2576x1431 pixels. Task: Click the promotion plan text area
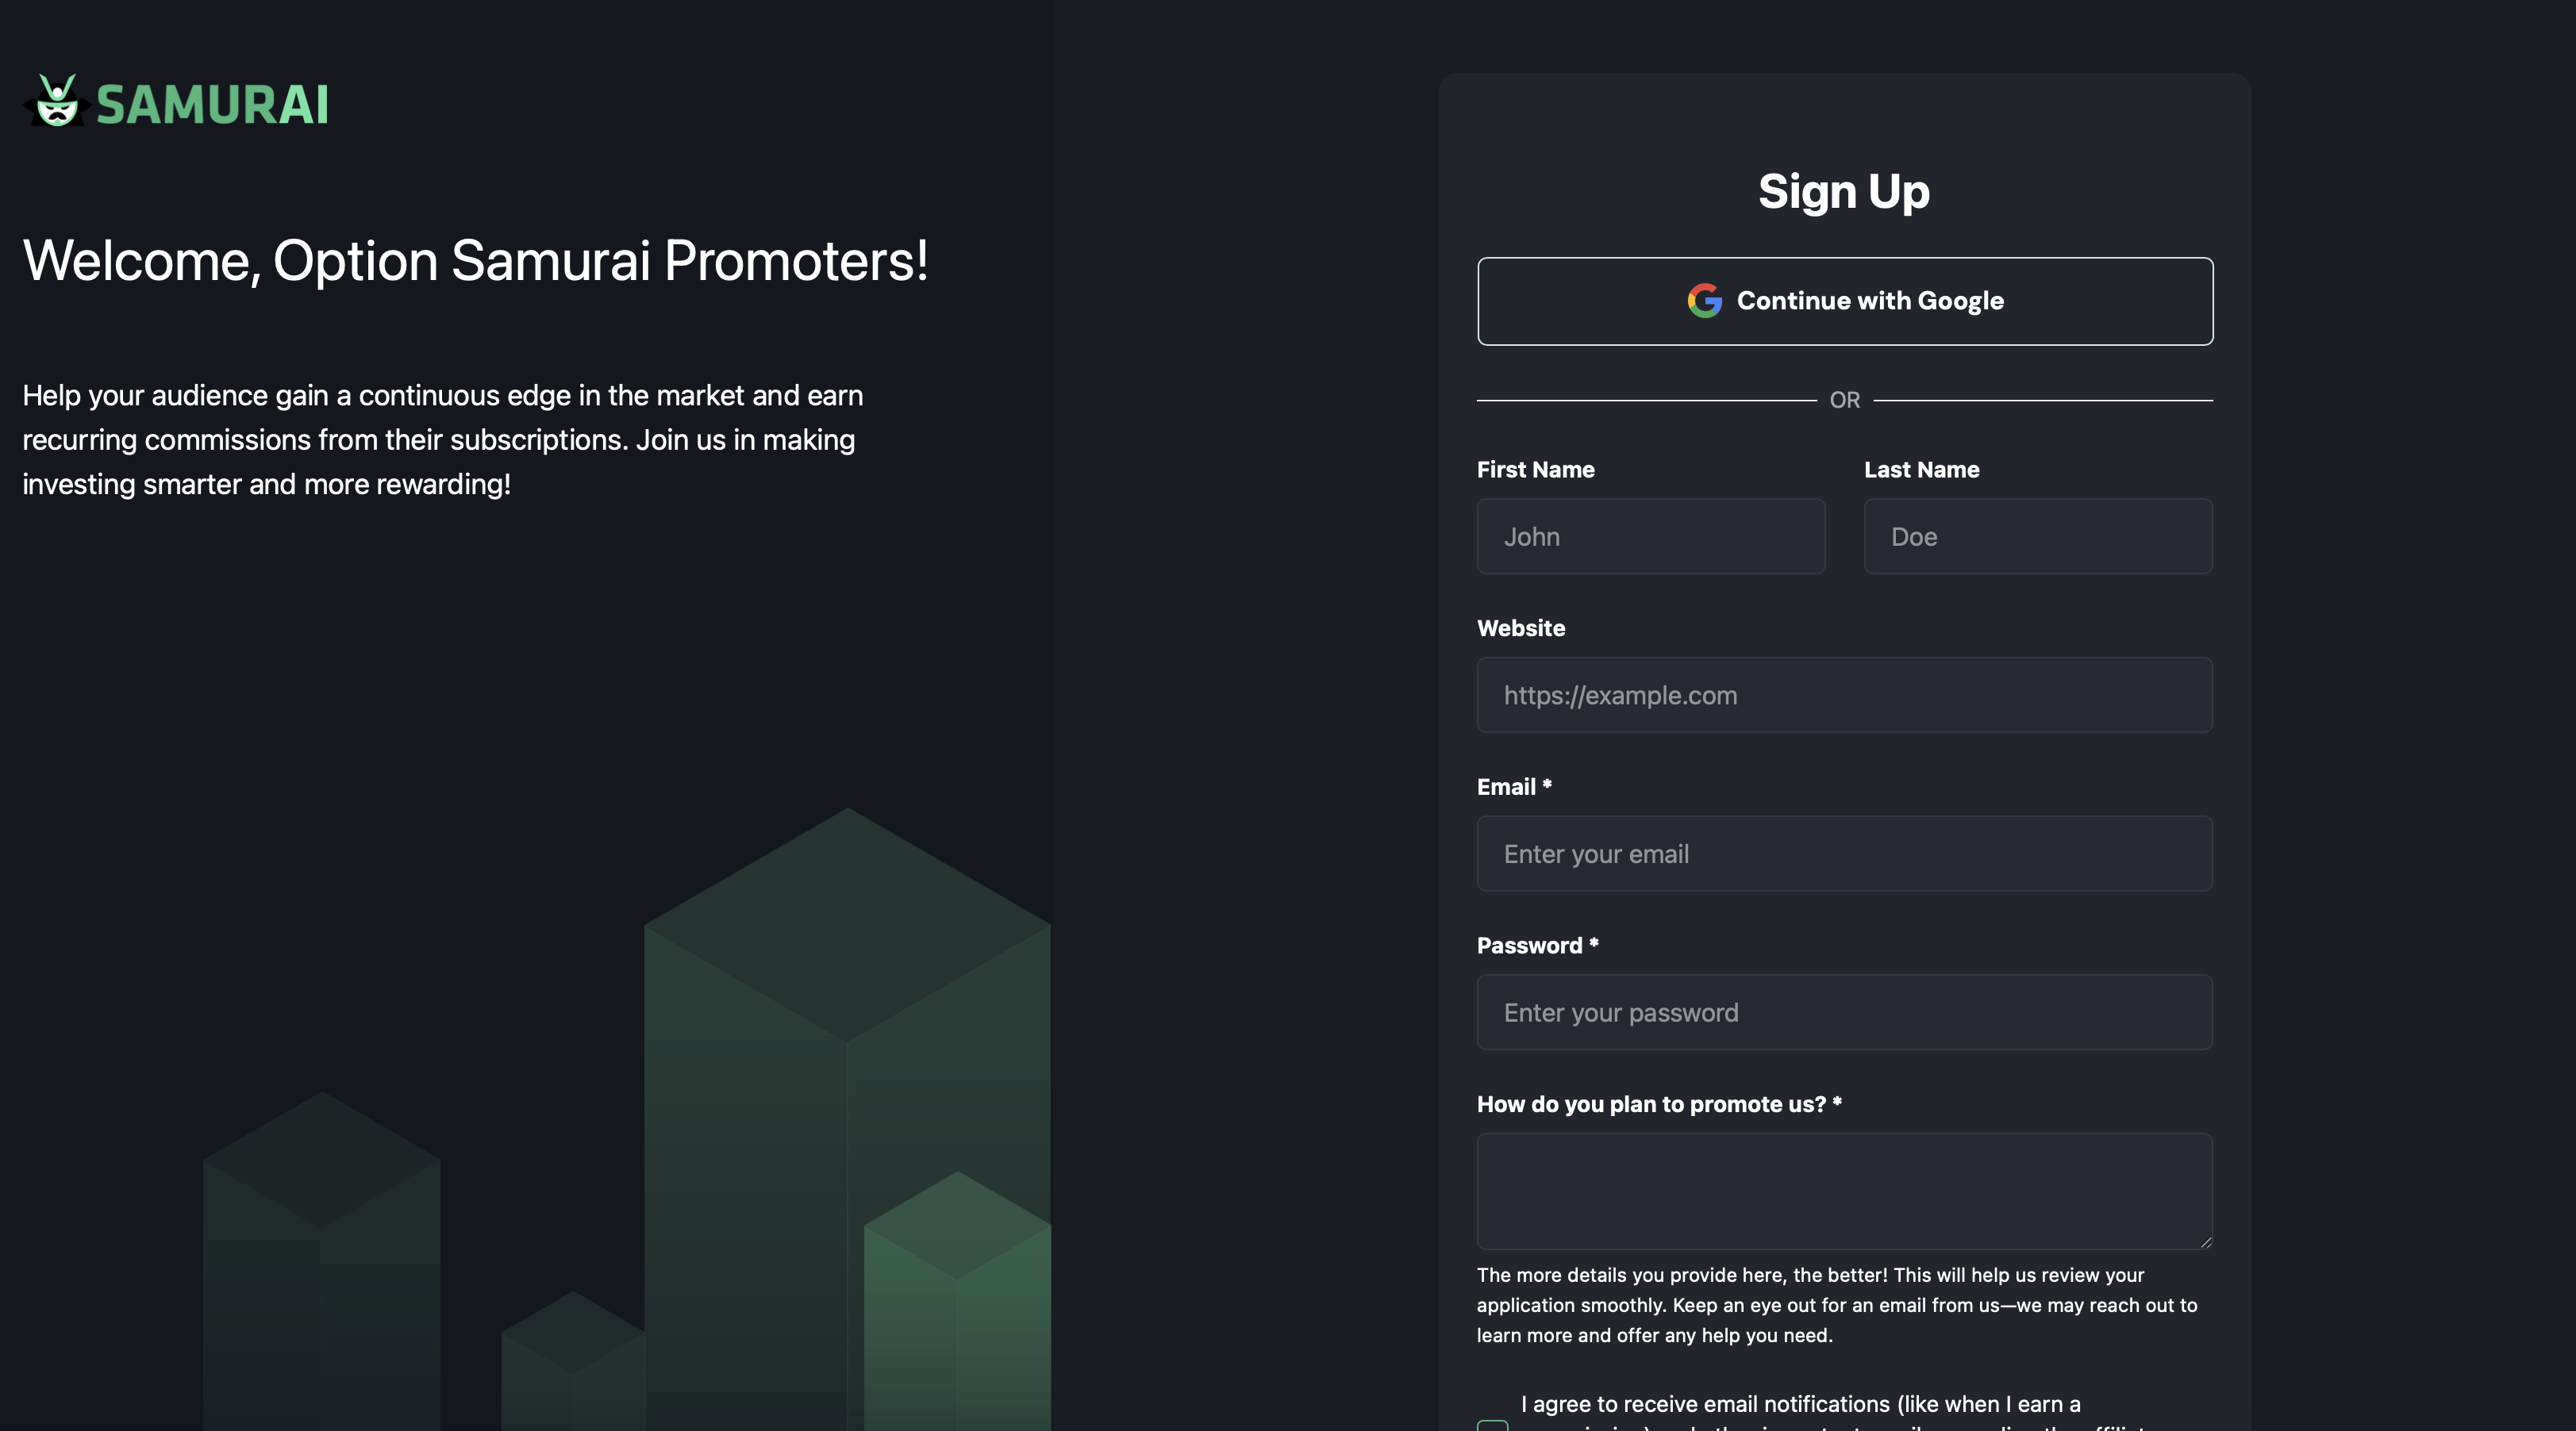point(1844,1190)
